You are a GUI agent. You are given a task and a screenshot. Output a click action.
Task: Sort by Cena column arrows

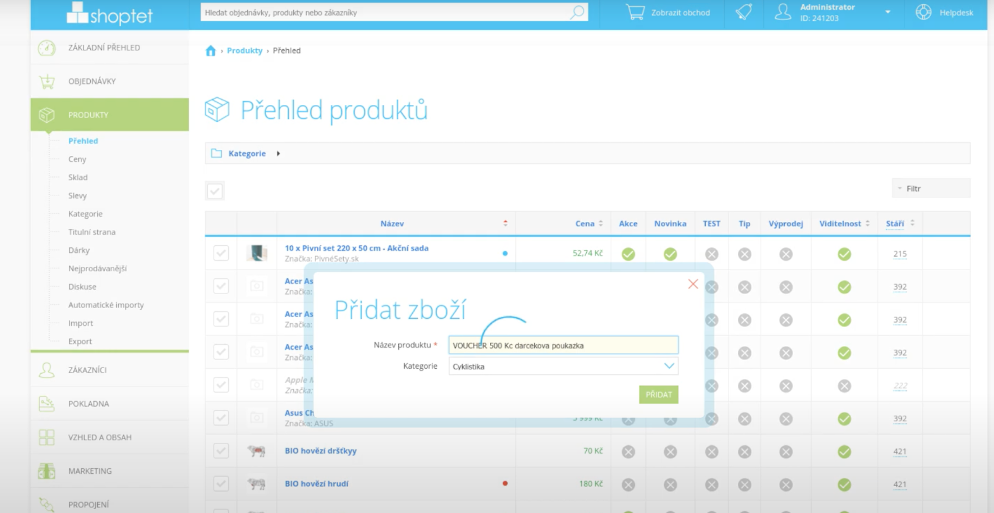(x=600, y=223)
